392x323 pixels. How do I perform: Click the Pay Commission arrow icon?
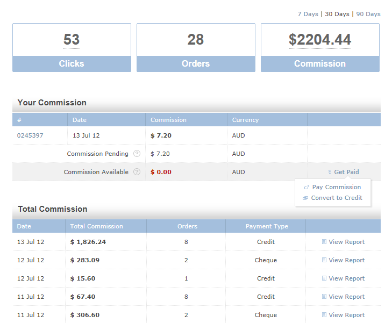pyautogui.click(x=307, y=188)
